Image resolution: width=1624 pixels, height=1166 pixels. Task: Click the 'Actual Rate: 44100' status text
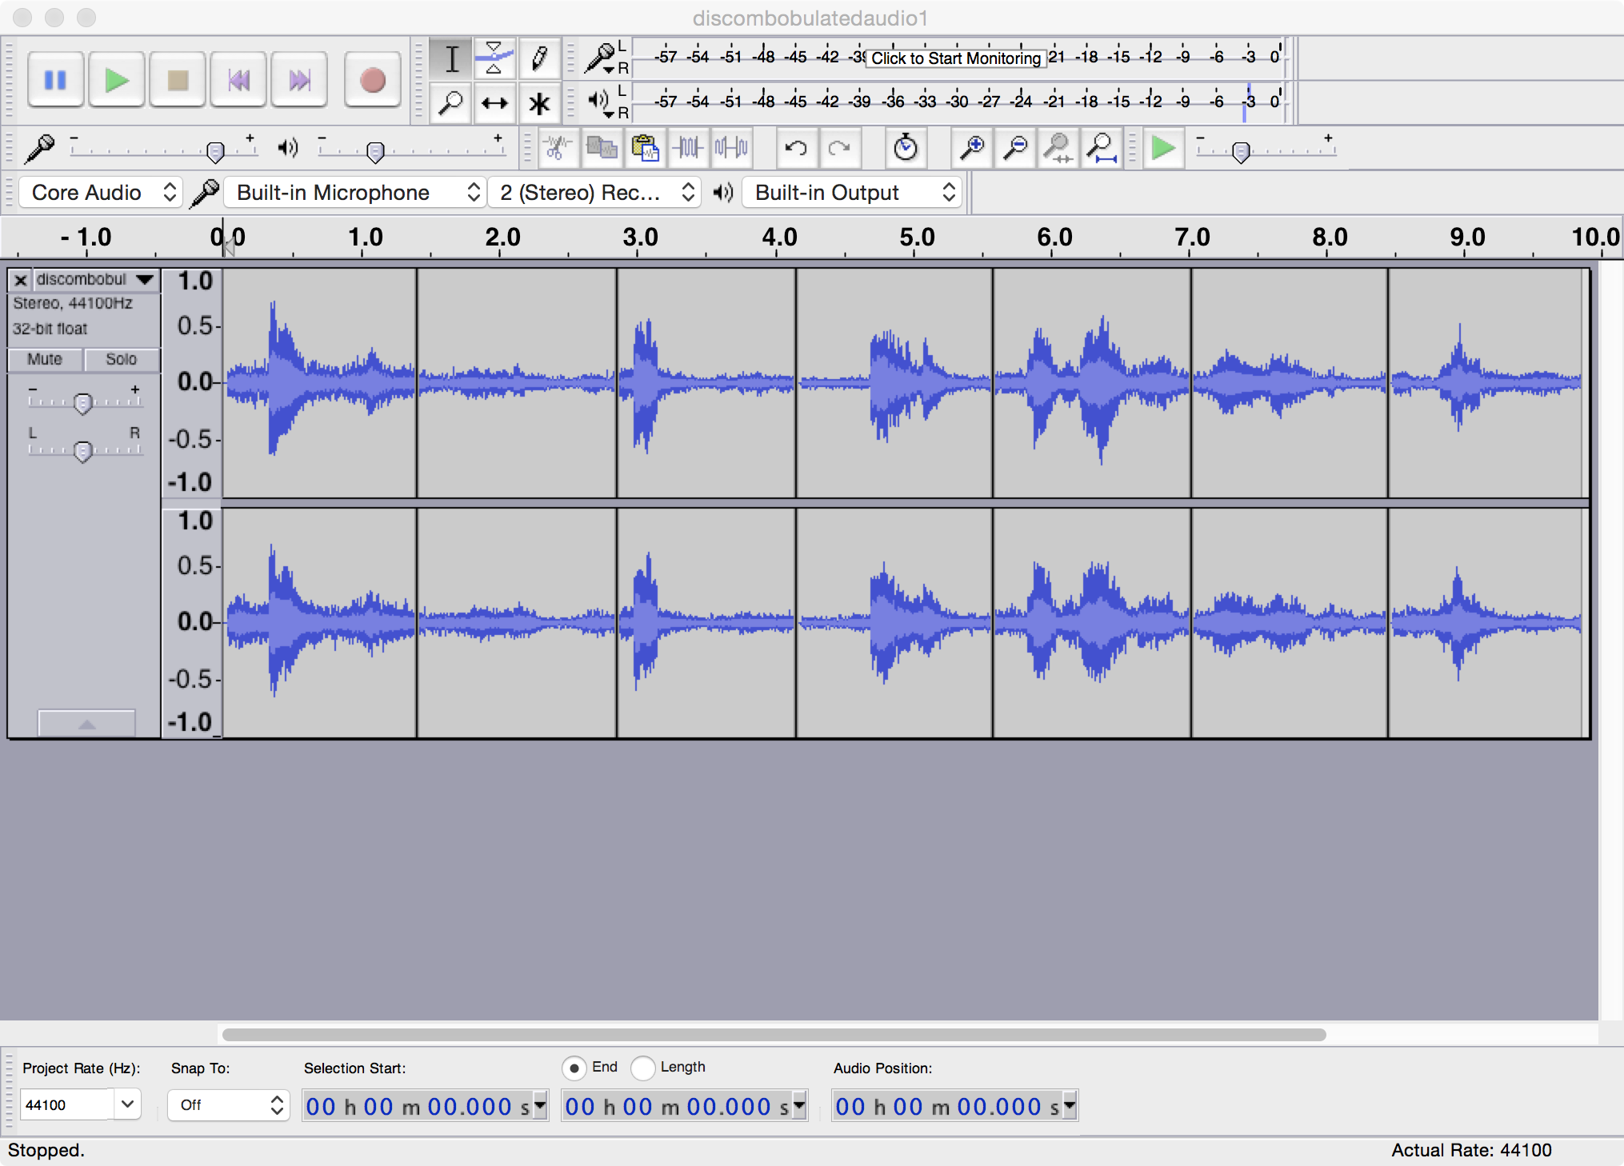pyautogui.click(x=1471, y=1150)
